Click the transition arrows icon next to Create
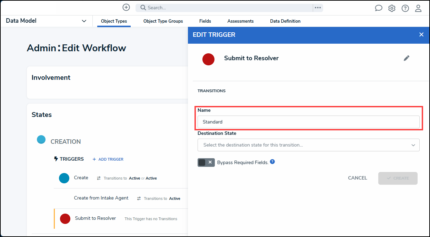 click(x=99, y=178)
